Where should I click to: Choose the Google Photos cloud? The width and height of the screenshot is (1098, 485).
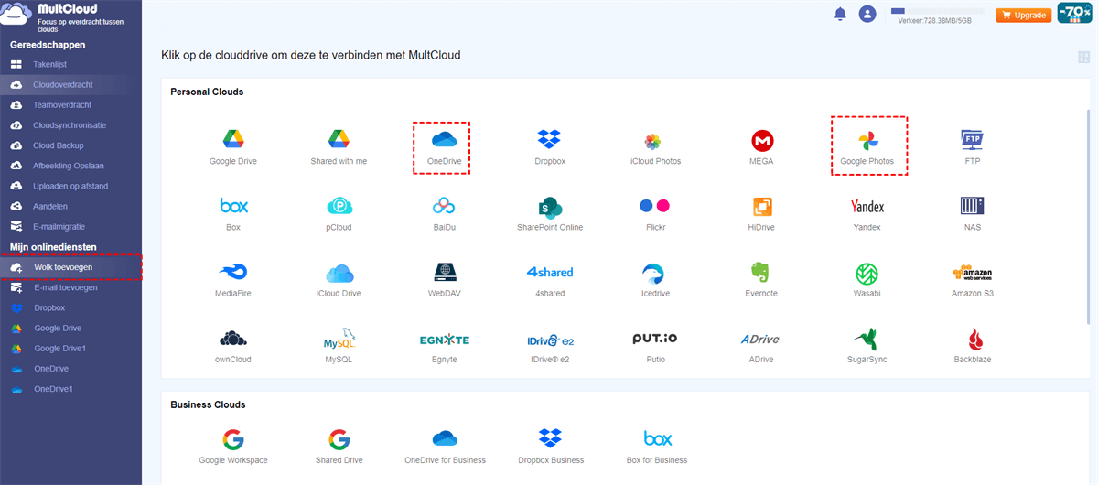pos(867,141)
